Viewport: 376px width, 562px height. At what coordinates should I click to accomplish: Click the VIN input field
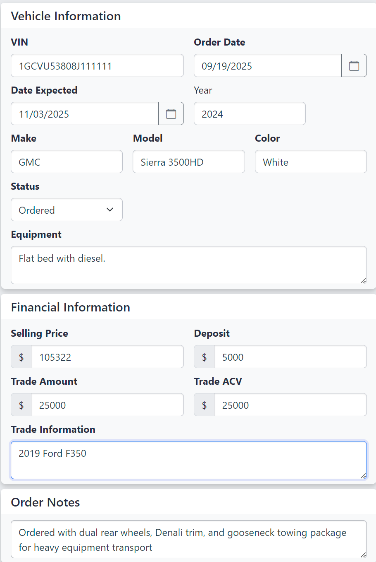coord(97,66)
